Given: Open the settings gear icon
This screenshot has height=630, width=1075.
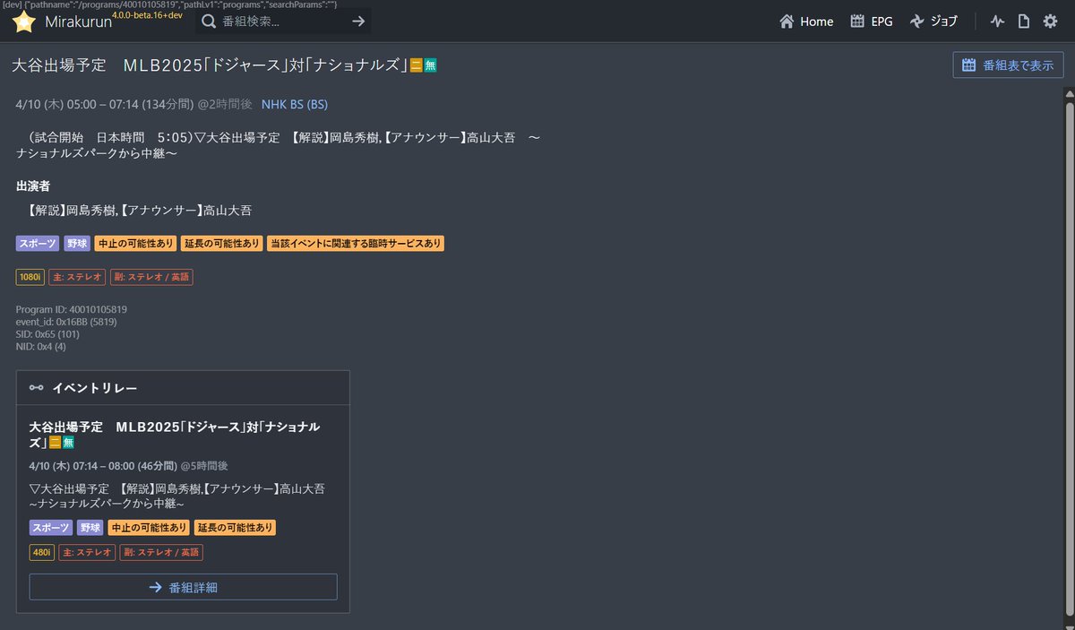Looking at the screenshot, I should [x=1050, y=22].
